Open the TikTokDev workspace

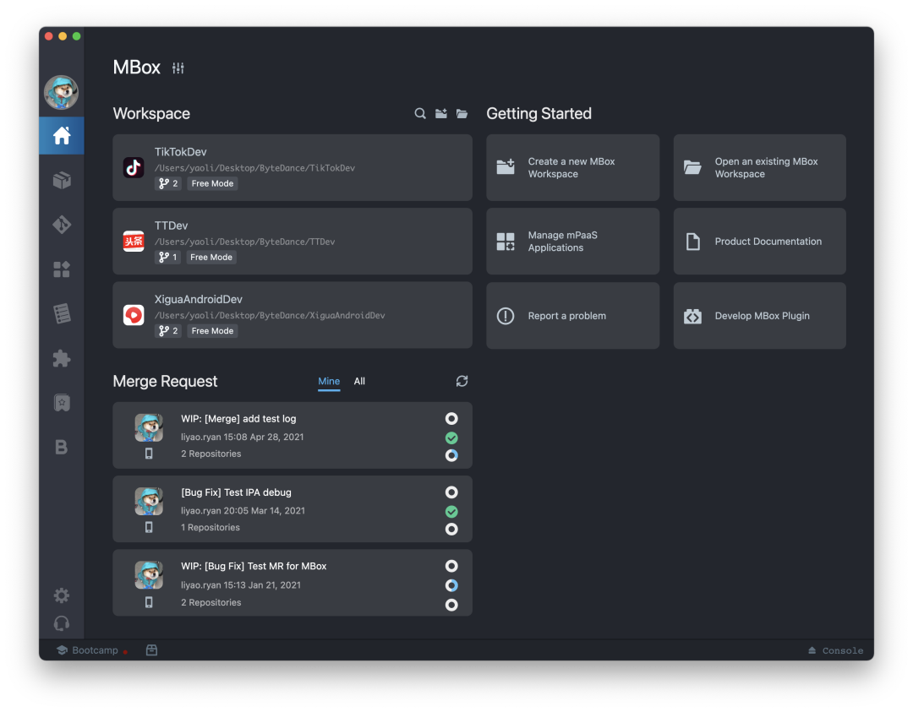[x=292, y=167]
